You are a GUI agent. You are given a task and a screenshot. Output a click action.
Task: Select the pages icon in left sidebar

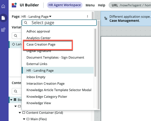[x=3, y=18]
